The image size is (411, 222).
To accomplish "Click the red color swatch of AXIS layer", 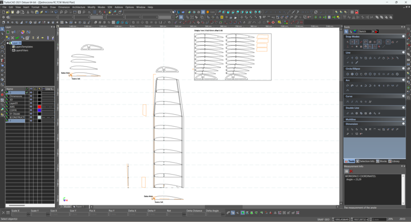I will coord(39,107).
